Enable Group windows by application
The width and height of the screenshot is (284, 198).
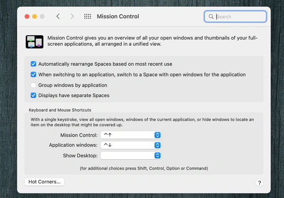coord(33,85)
